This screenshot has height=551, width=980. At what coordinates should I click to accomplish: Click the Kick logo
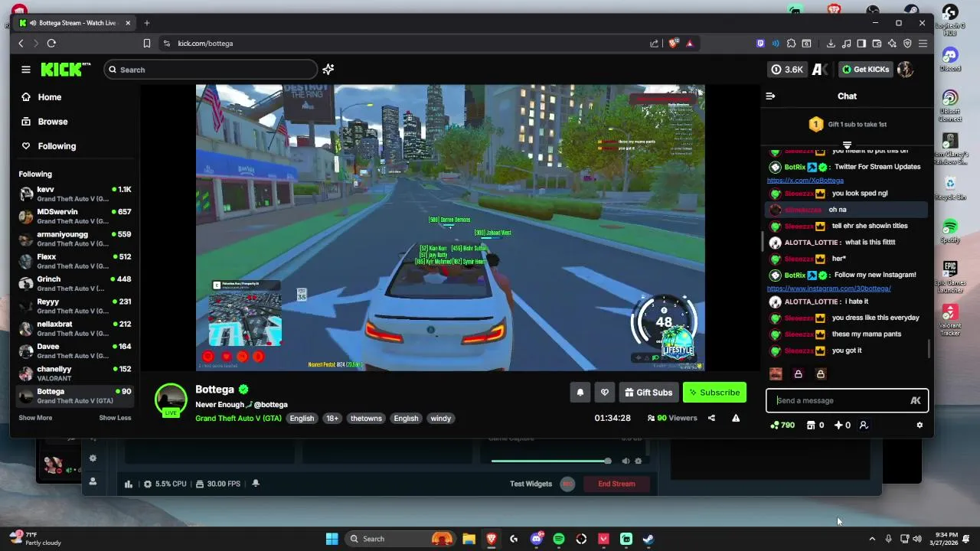pyautogui.click(x=65, y=70)
